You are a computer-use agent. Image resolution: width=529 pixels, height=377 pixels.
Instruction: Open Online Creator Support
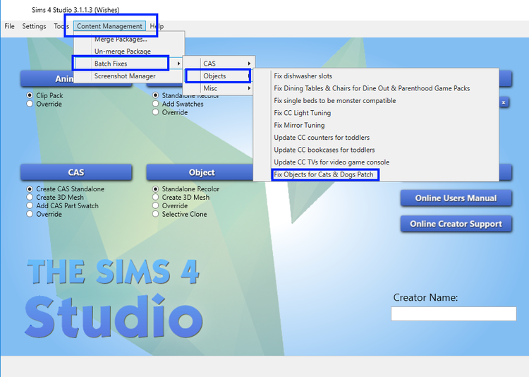pyautogui.click(x=456, y=224)
